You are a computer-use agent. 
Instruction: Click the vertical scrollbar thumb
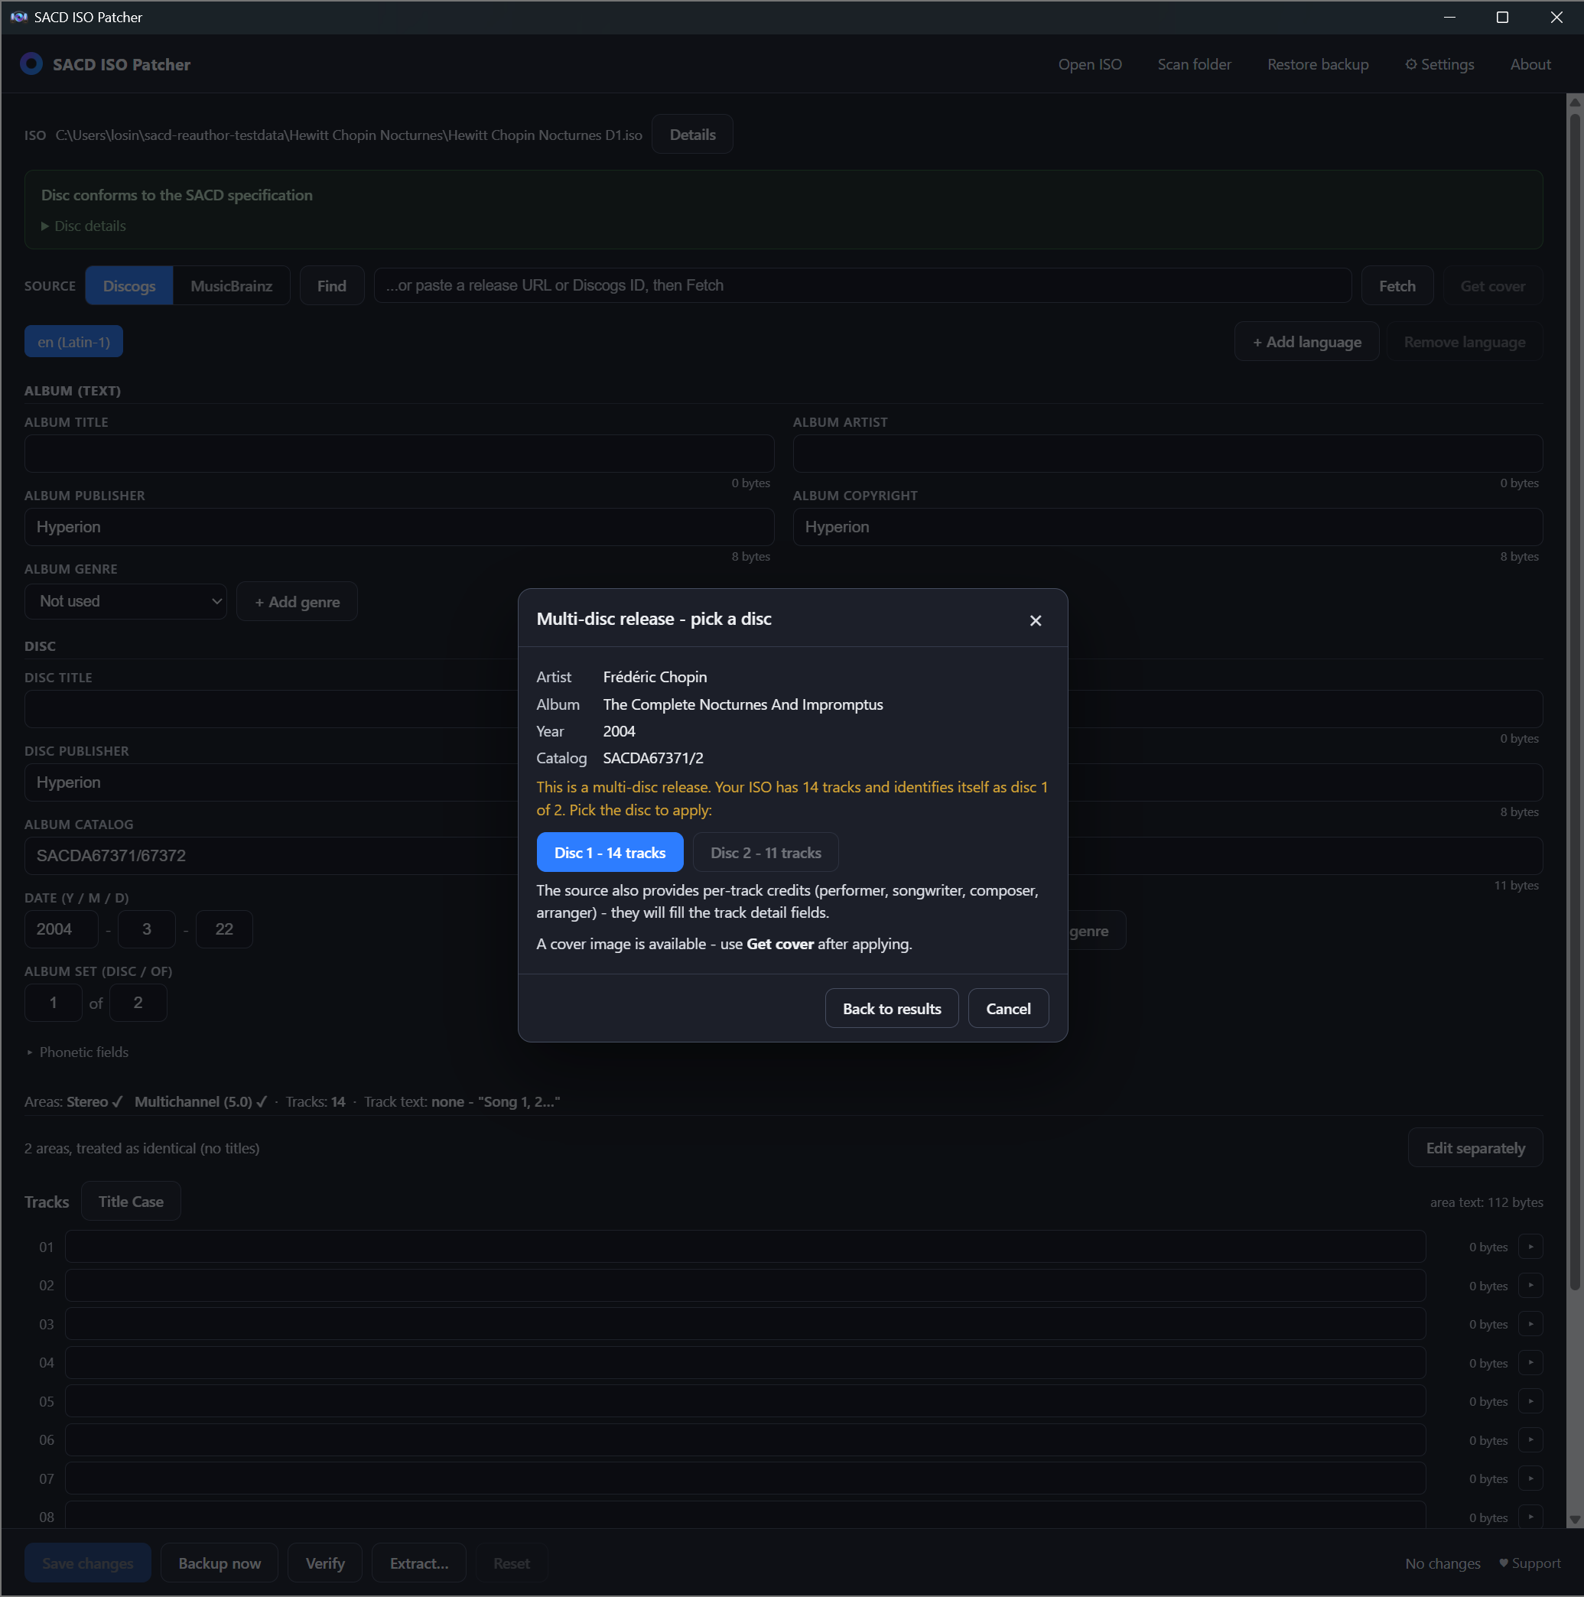[1575, 701]
